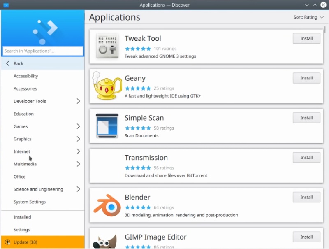This screenshot has height=249, width=329.
Task: Expand the Graphics category arrow
Action: (x=78, y=139)
